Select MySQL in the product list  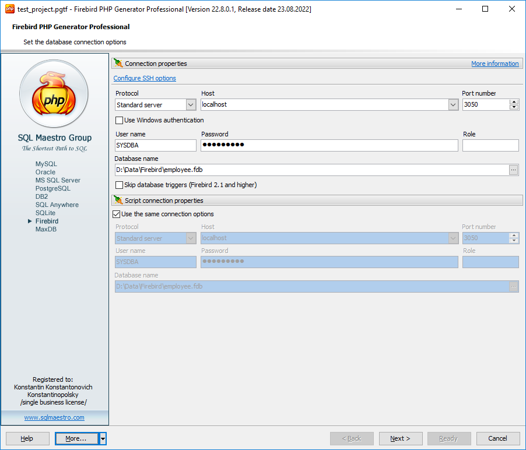[46, 164]
